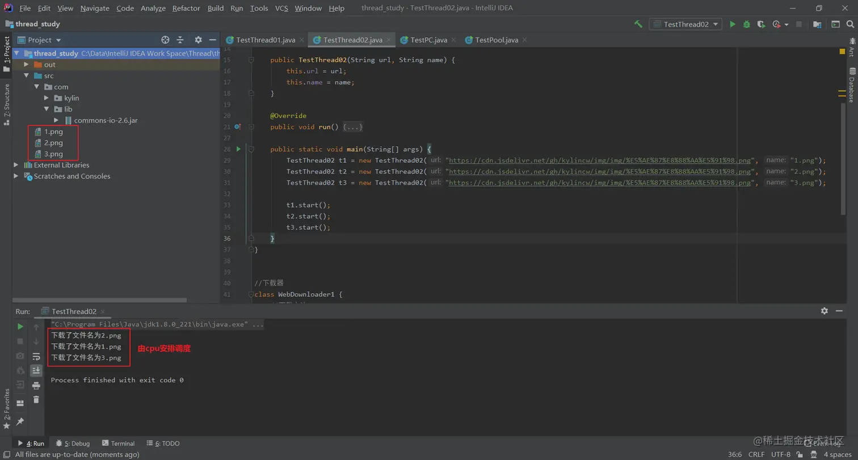The width and height of the screenshot is (858, 460).
Task: Click the Run Anything toolbar icon
Action: tap(835, 24)
